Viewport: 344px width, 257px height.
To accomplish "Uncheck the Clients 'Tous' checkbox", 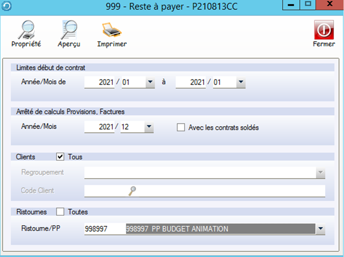I will coord(60,156).
